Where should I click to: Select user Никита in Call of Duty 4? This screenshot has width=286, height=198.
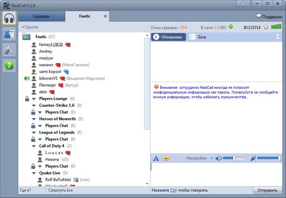[52, 160]
